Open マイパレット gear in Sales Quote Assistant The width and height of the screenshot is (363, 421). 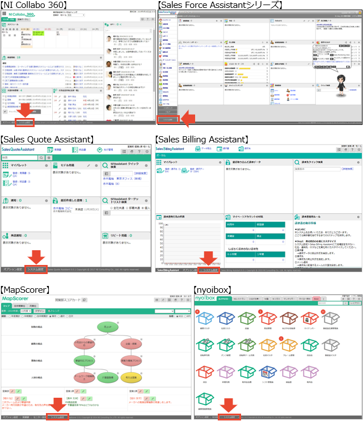(x=47, y=166)
